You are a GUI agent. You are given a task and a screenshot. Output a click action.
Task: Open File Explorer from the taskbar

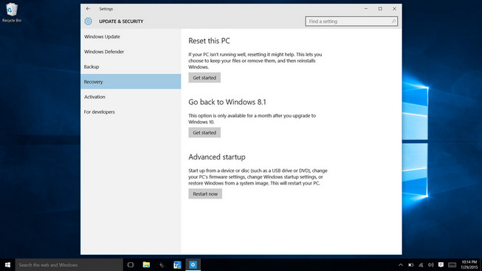coord(146,265)
